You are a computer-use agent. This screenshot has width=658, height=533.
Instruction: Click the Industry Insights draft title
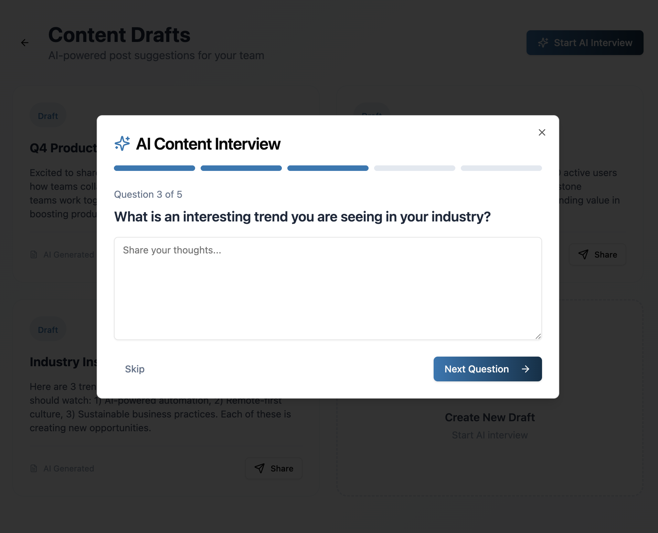(x=64, y=362)
